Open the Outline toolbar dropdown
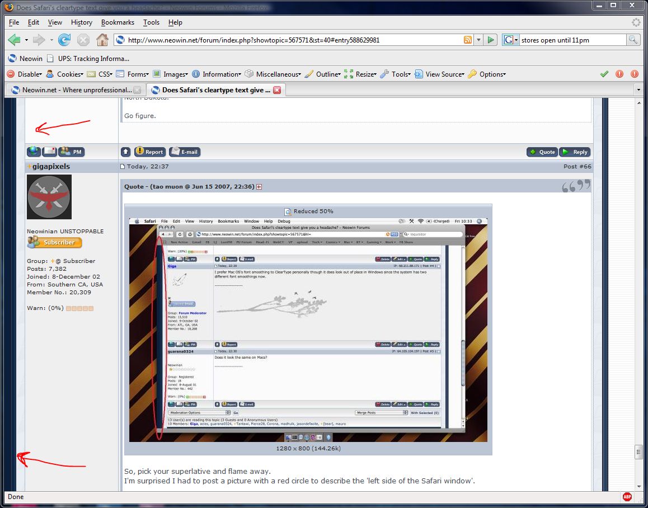Screen dimensions: 648x508 pyautogui.click(x=323, y=74)
